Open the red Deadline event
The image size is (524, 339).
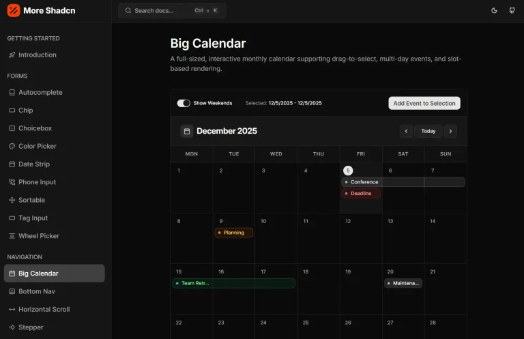pyautogui.click(x=361, y=194)
